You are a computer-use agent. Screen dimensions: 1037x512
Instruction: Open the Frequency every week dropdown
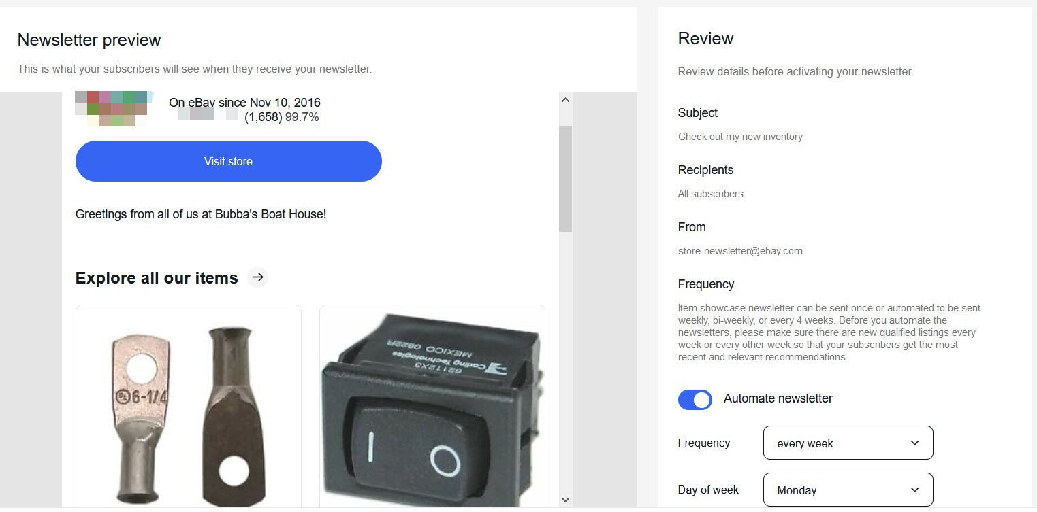tap(848, 443)
